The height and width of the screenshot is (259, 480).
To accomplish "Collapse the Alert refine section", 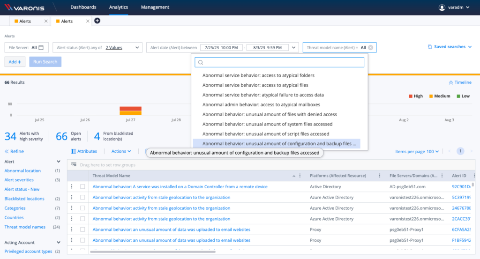I will pos(59,162).
